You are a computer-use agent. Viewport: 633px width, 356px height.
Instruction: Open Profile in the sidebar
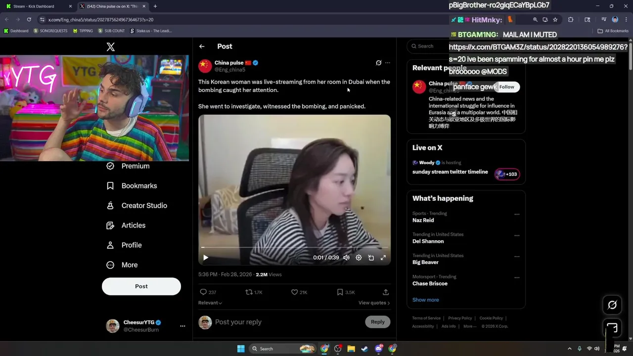pyautogui.click(x=124, y=245)
